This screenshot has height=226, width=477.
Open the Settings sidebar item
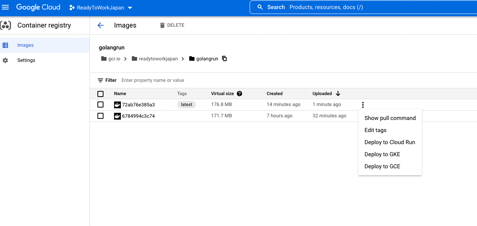(x=45, y=60)
